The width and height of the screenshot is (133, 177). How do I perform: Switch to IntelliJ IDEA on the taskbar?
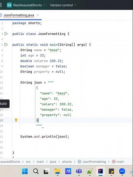pyautogui.click(x=101, y=171)
